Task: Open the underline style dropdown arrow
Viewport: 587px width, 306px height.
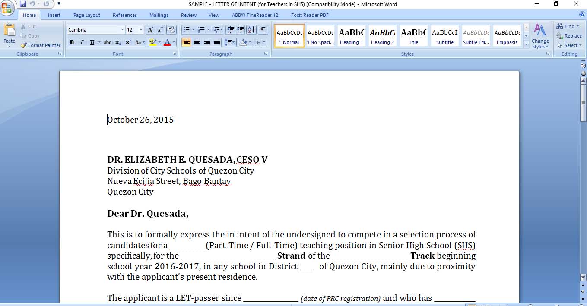Action: [99, 42]
